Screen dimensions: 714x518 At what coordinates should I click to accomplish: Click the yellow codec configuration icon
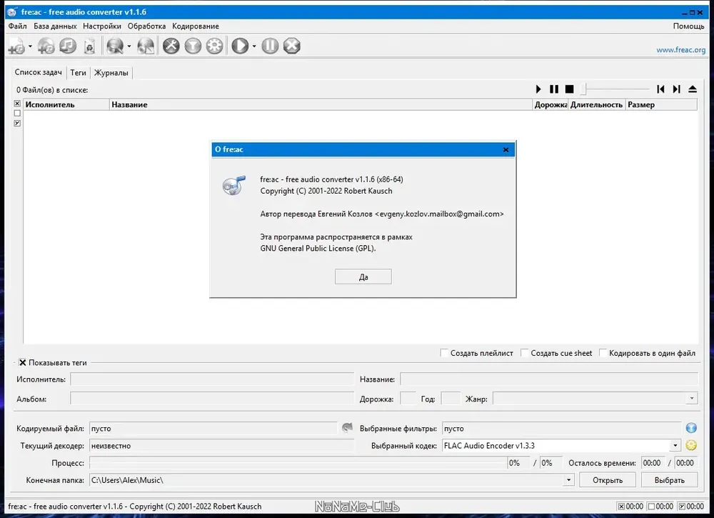(691, 445)
